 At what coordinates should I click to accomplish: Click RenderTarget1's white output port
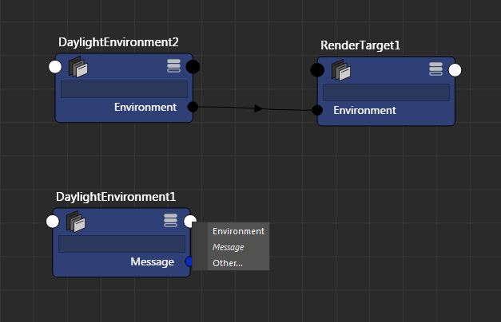[455, 70]
